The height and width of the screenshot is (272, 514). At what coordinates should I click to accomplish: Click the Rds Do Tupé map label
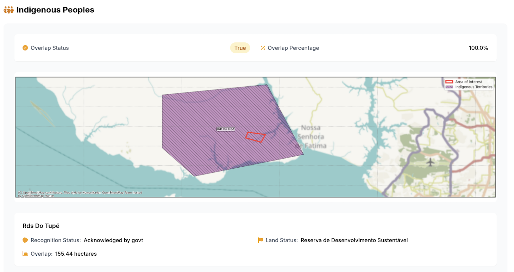pyautogui.click(x=226, y=129)
